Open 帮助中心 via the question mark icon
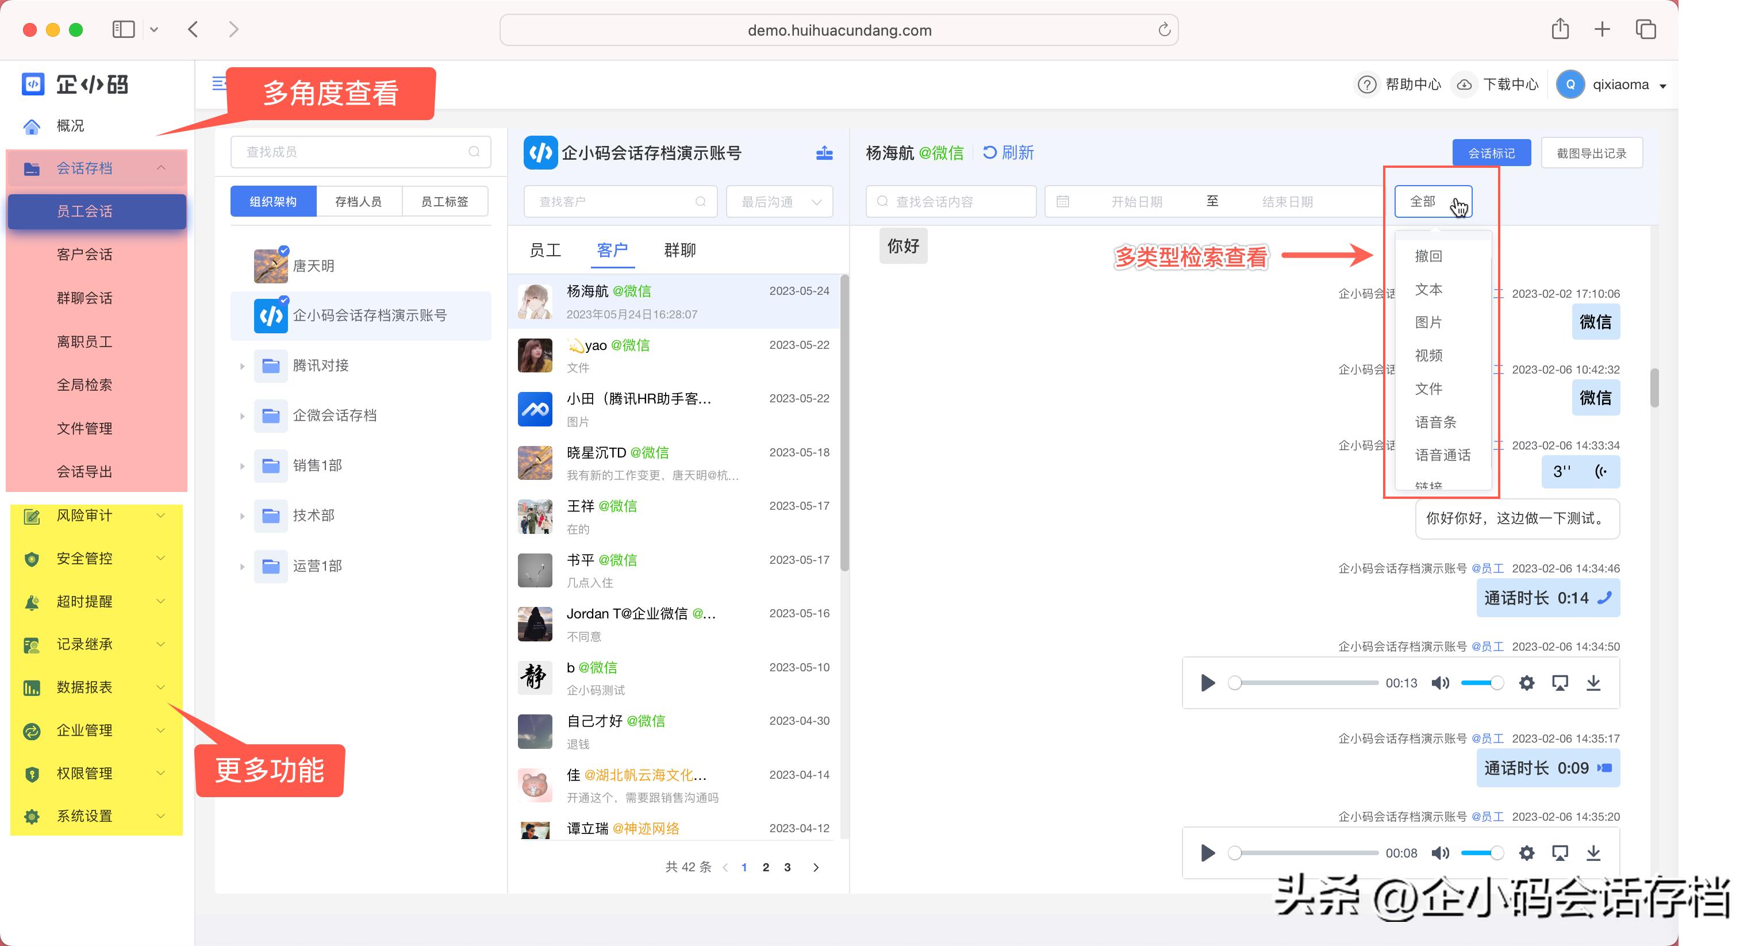The image size is (1759, 946). point(1366,84)
